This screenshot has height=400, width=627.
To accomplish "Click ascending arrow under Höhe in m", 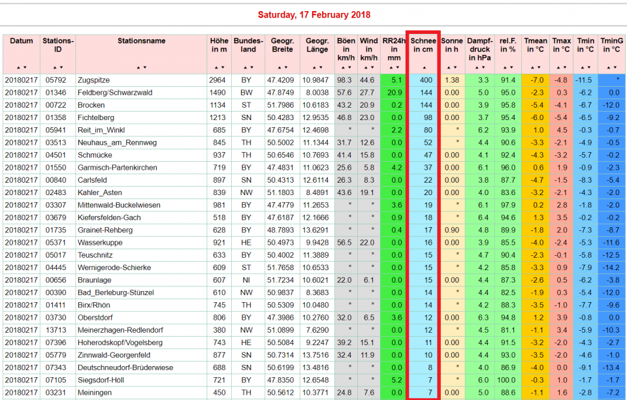I will tap(216, 67).
